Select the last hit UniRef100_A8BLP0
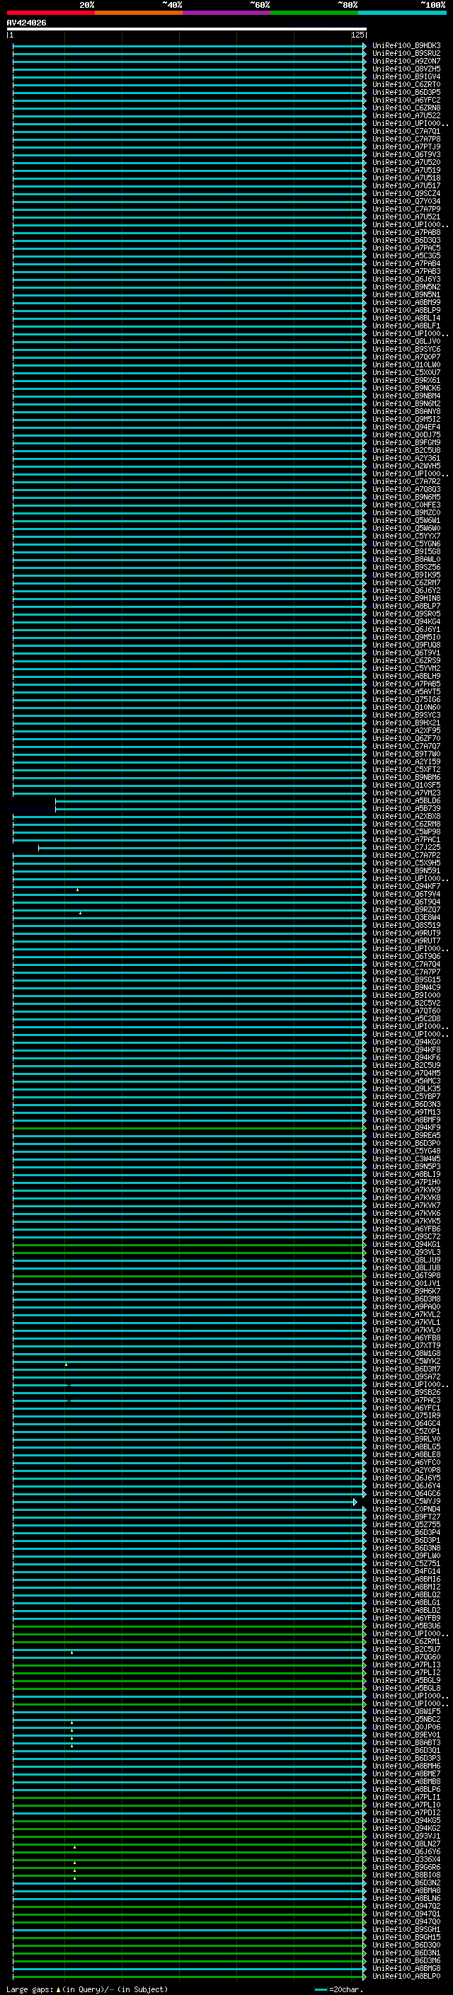This screenshot has height=1995, width=453. (406, 1977)
